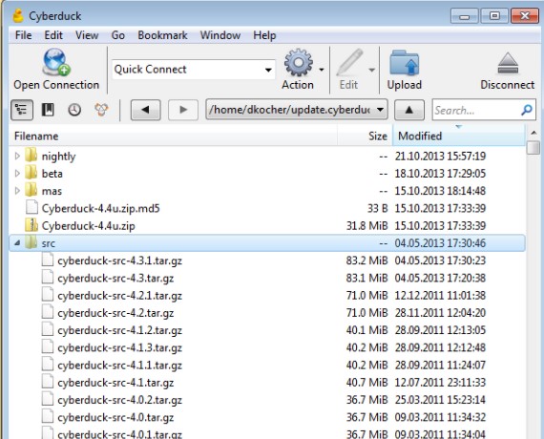Image resolution: width=544 pixels, height=439 pixels.
Task: Open the Edit dropdown arrow
Action: (372, 70)
